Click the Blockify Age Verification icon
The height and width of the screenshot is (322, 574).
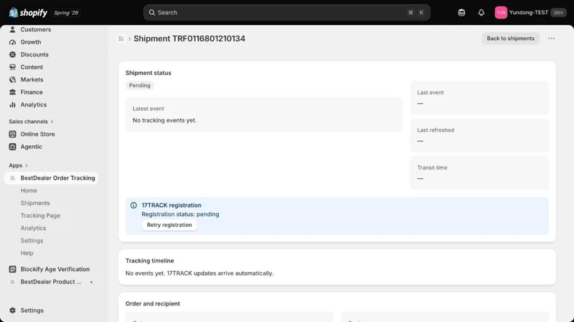pyautogui.click(x=12, y=269)
